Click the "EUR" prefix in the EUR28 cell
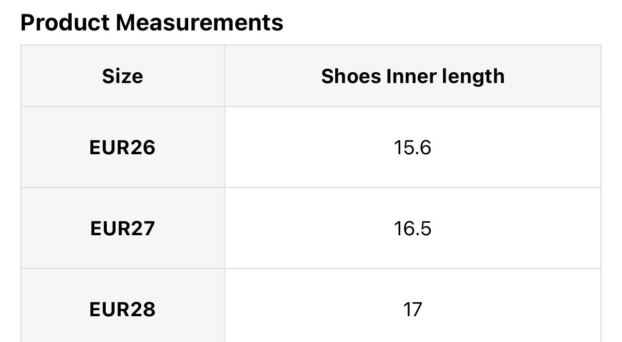This screenshot has width=622, height=342. (109, 310)
